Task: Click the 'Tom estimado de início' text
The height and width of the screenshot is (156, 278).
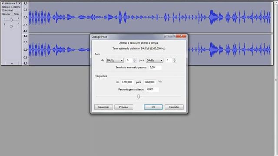Action: [139, 49]
